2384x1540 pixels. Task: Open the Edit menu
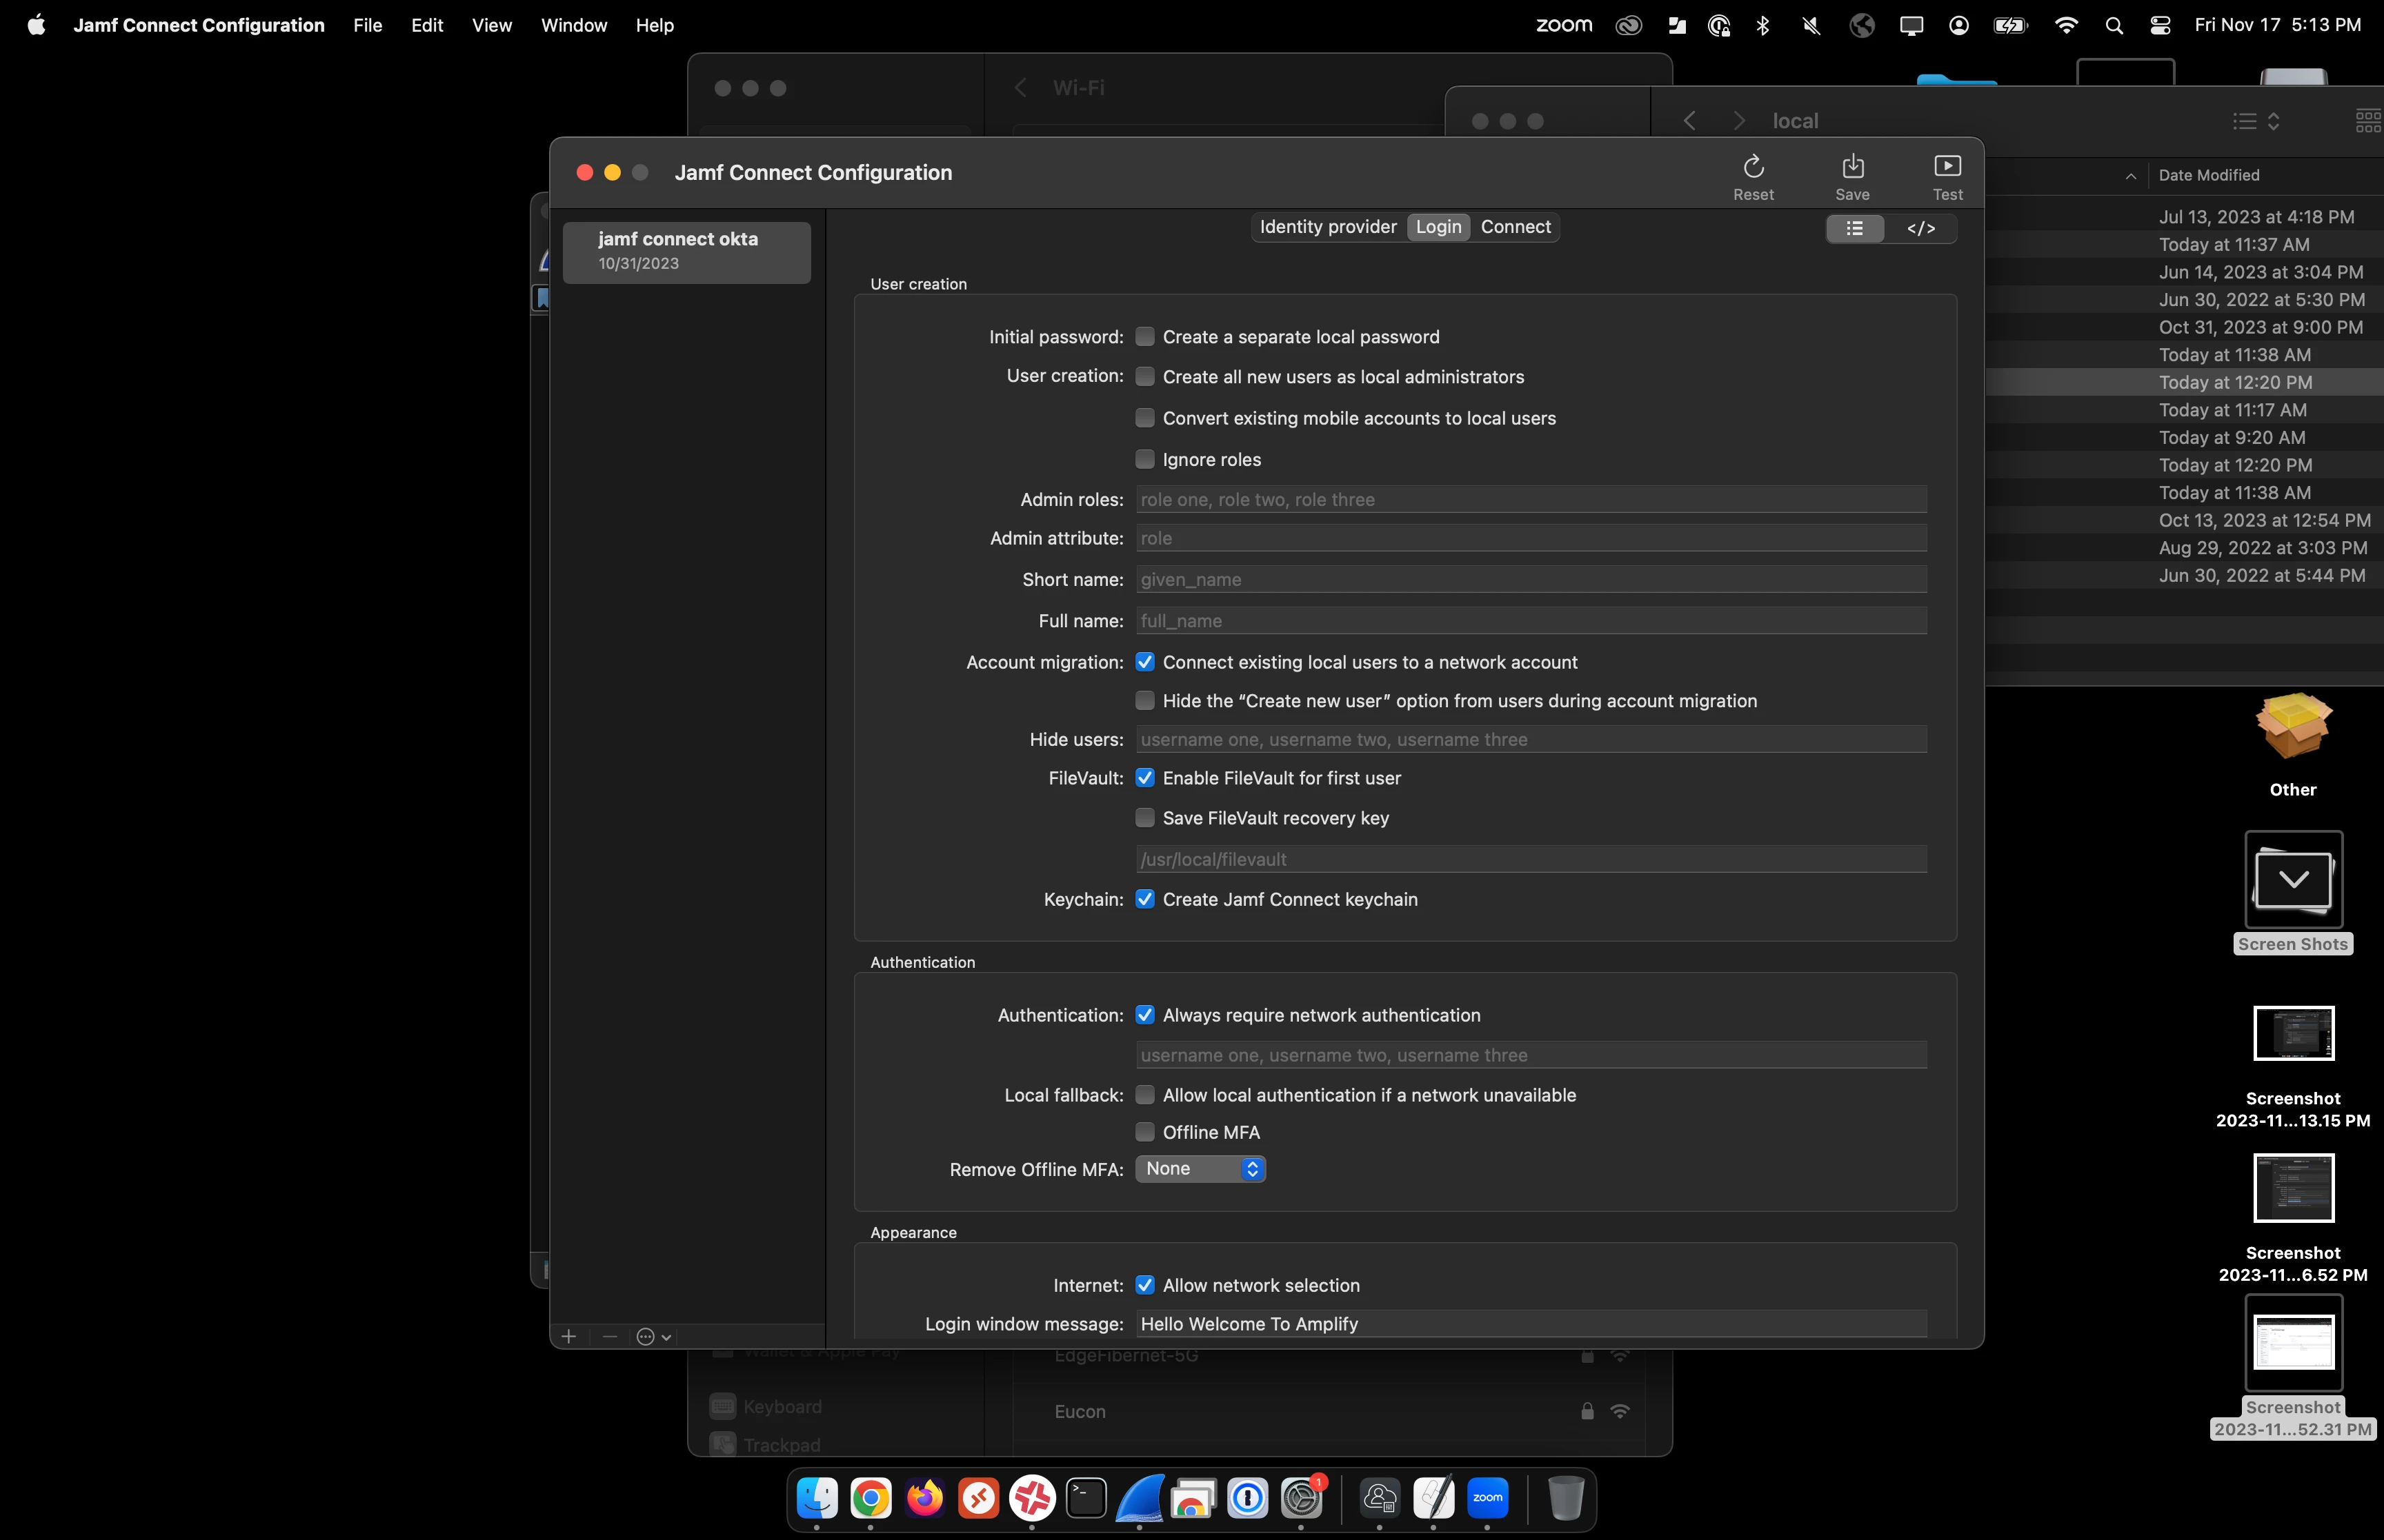(x=426, y=25)
